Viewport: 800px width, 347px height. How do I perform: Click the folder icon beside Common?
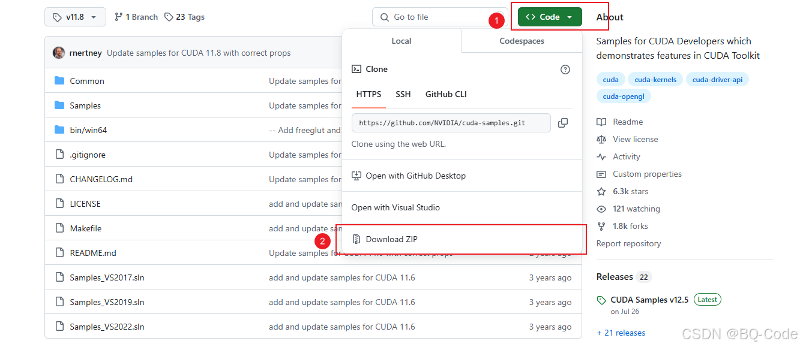(x=59, y=81)
